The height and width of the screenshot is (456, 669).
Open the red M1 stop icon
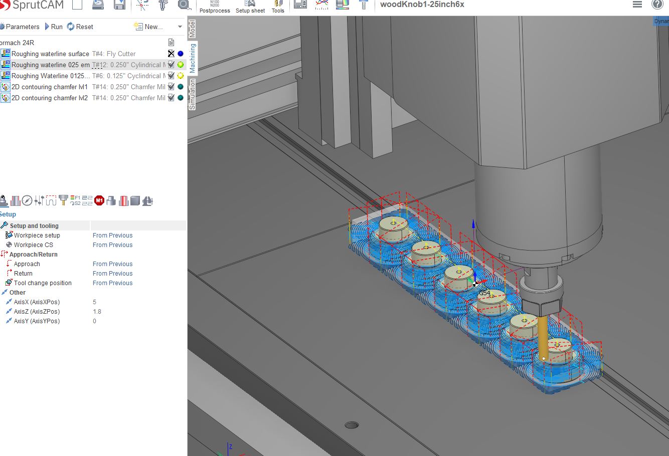[x=99, y=200]
